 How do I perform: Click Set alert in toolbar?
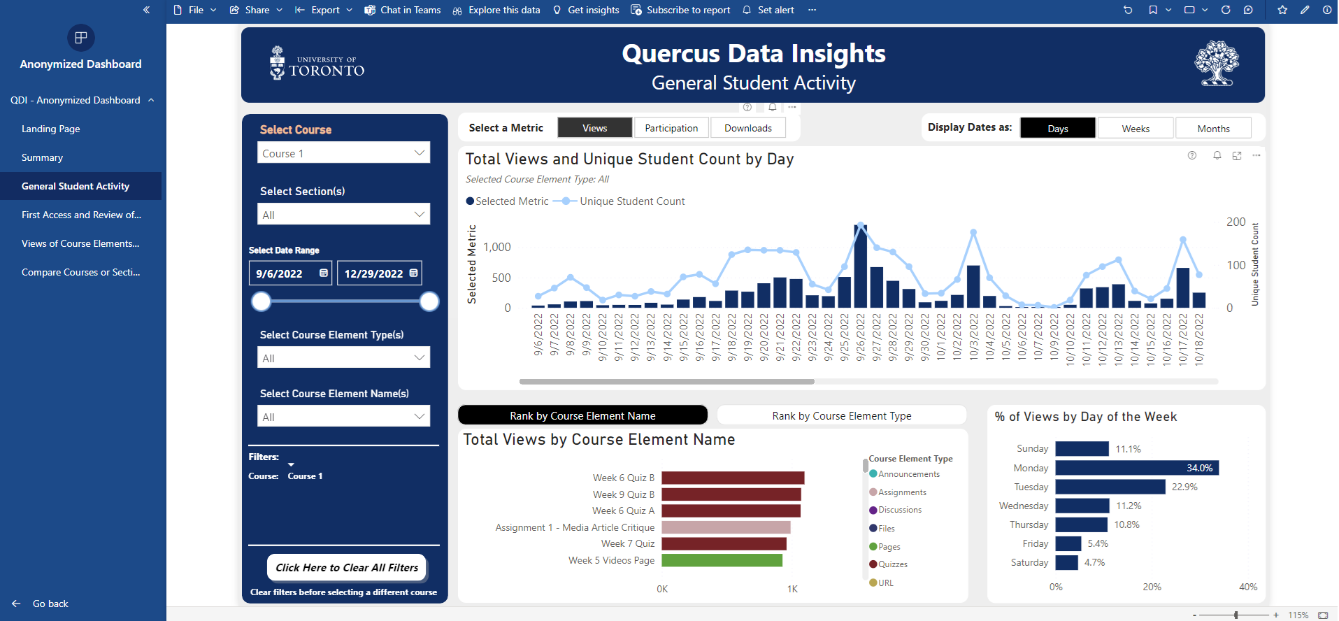(x=768, y=10)
